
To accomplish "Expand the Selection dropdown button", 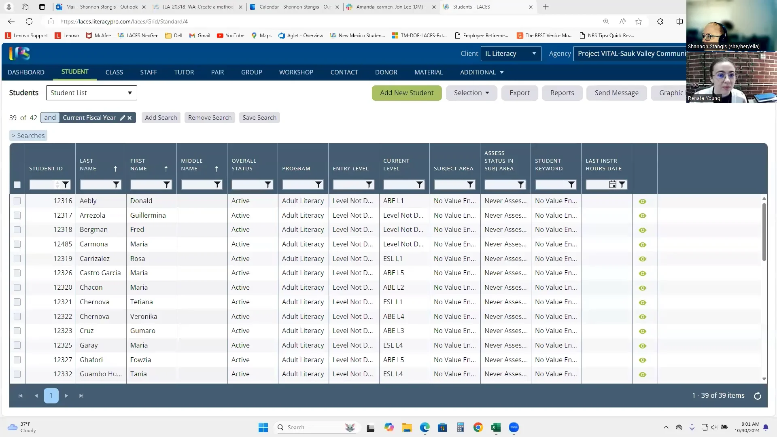I will [471, 93].
